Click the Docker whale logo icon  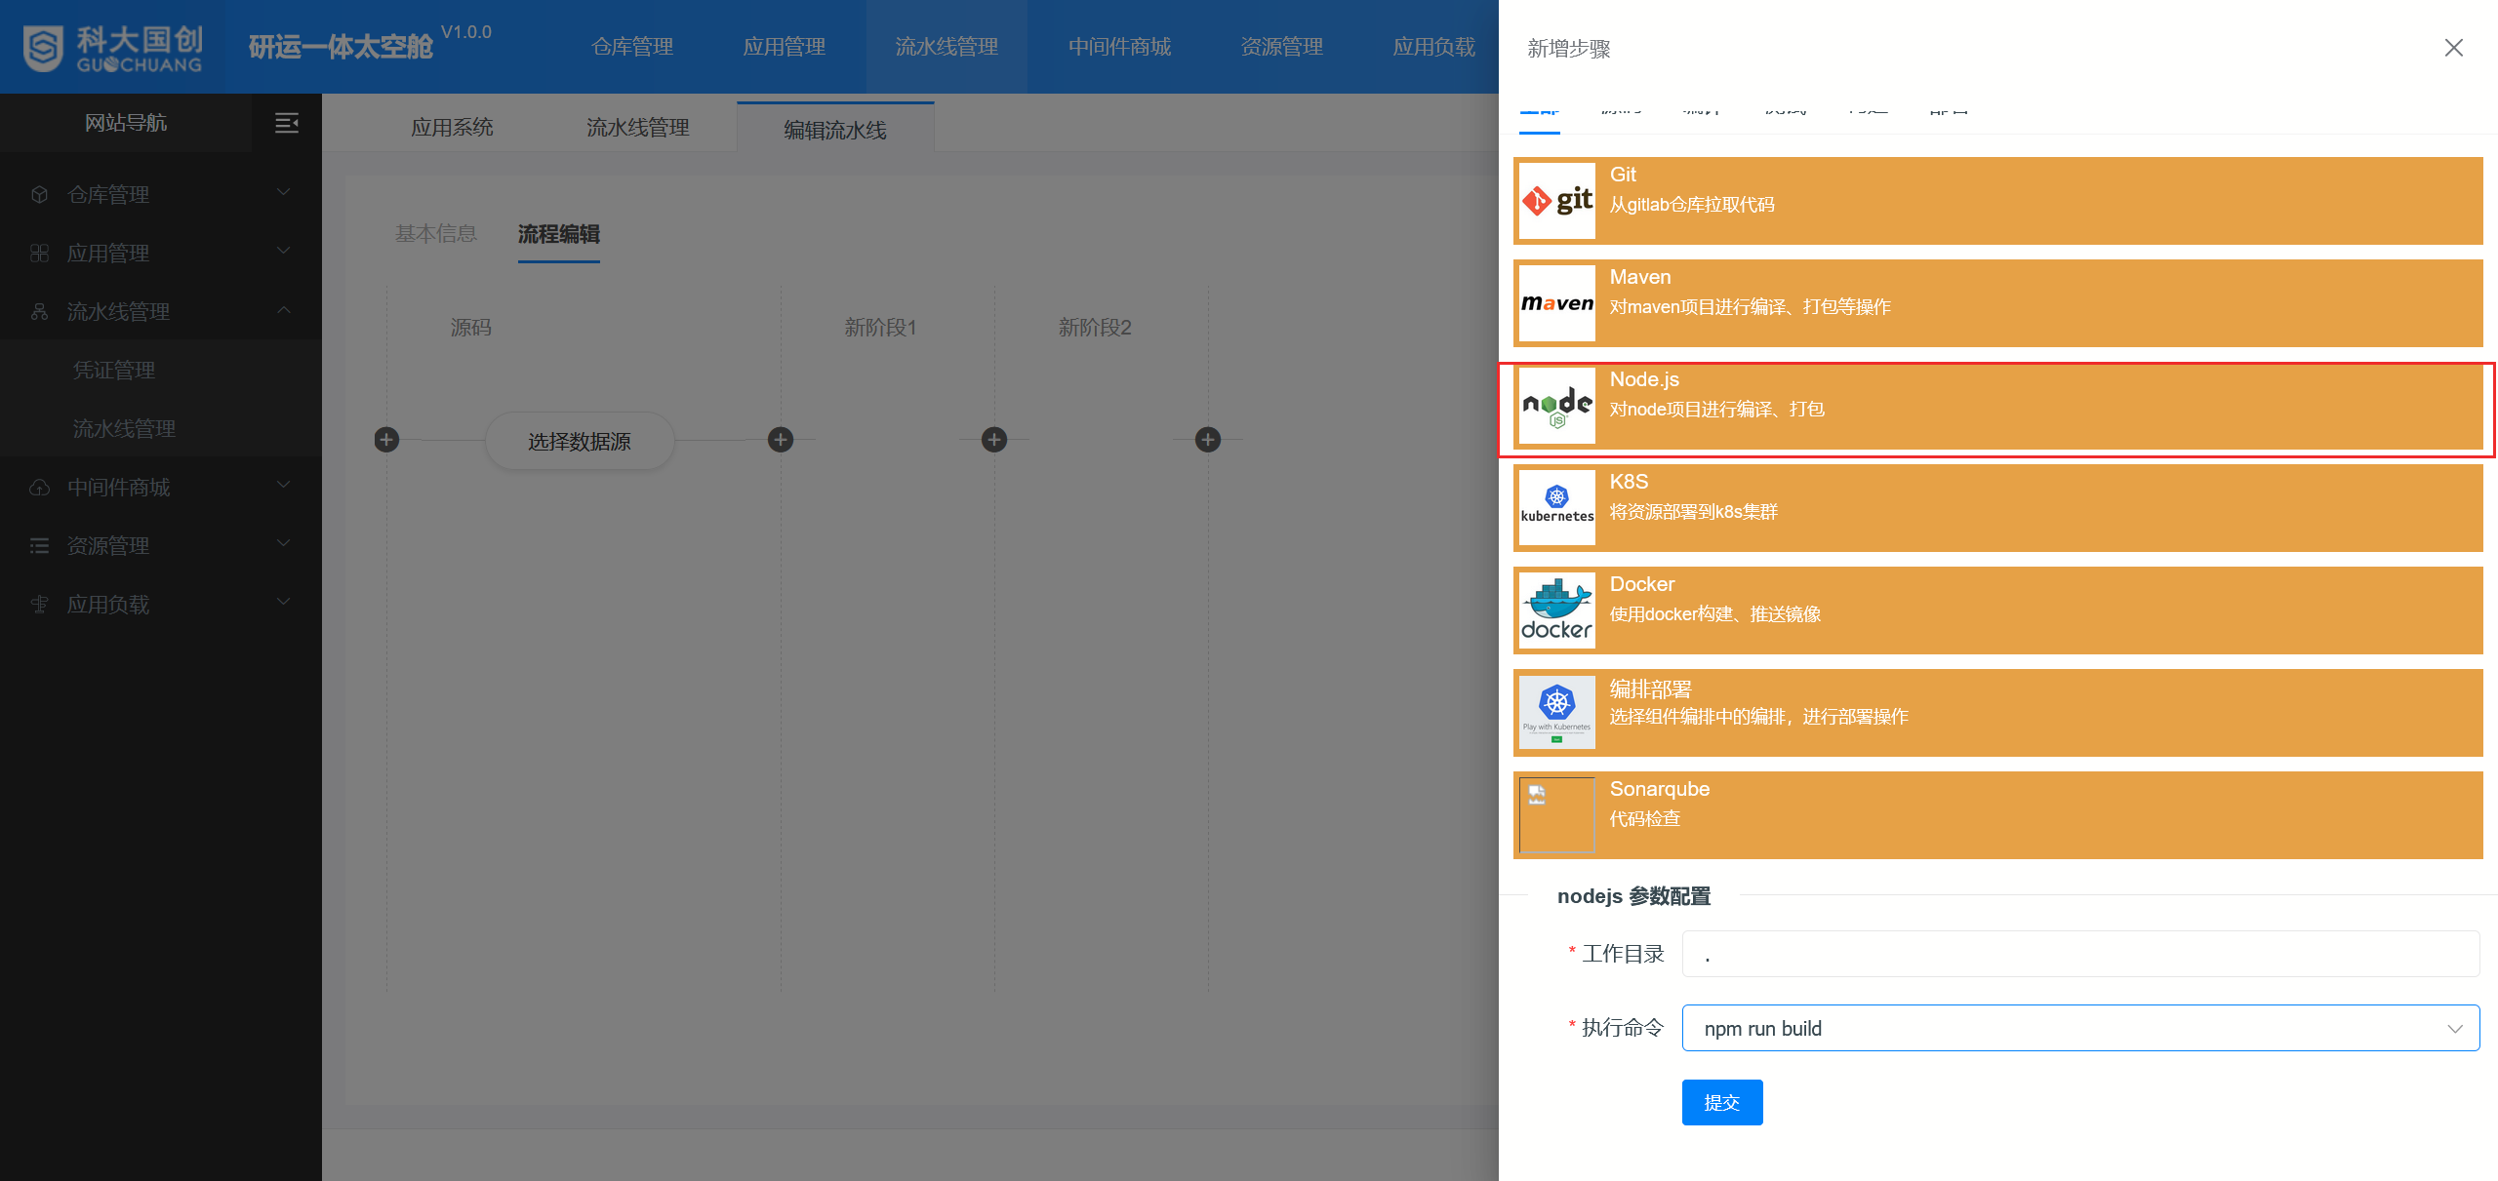point(1557,610)
